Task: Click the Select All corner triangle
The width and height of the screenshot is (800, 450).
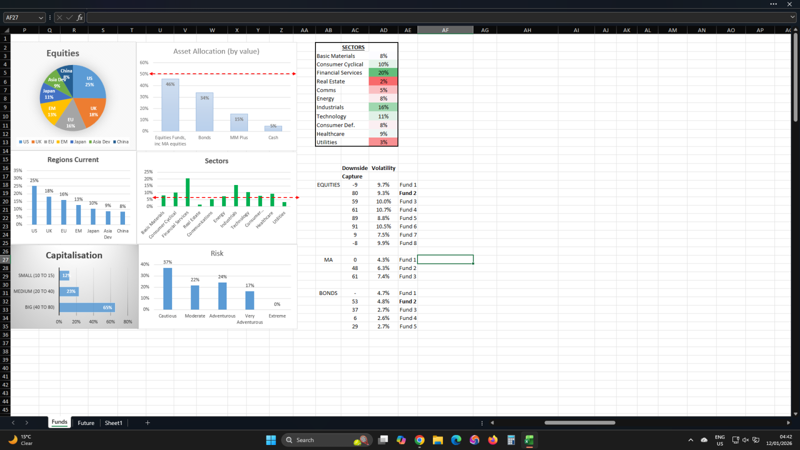Action: [x=6, y=30]
